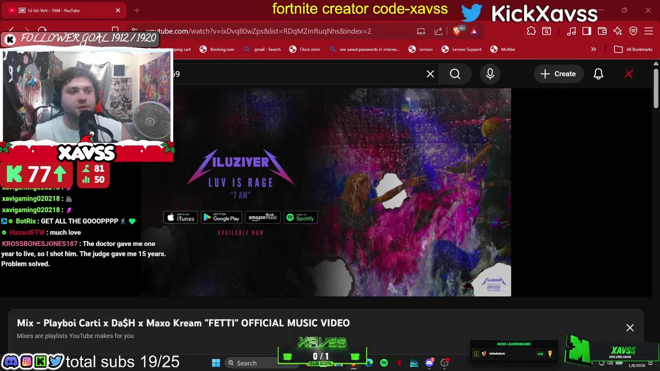This screenshot has width=660, height=371.
Task: Open Brave Rewards triangle icon
Action: (x=474, y=31)
